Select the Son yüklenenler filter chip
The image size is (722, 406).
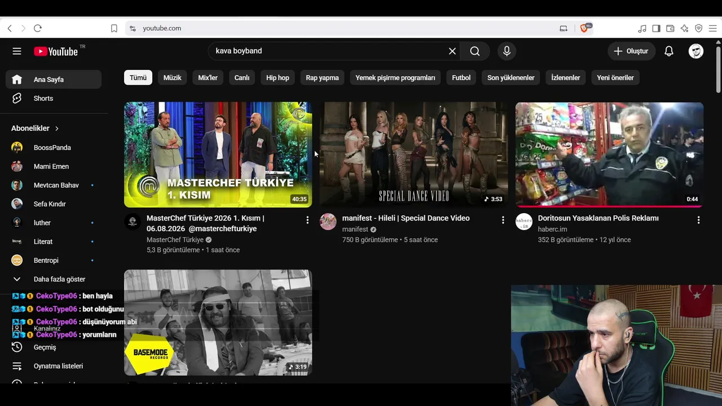511,78
